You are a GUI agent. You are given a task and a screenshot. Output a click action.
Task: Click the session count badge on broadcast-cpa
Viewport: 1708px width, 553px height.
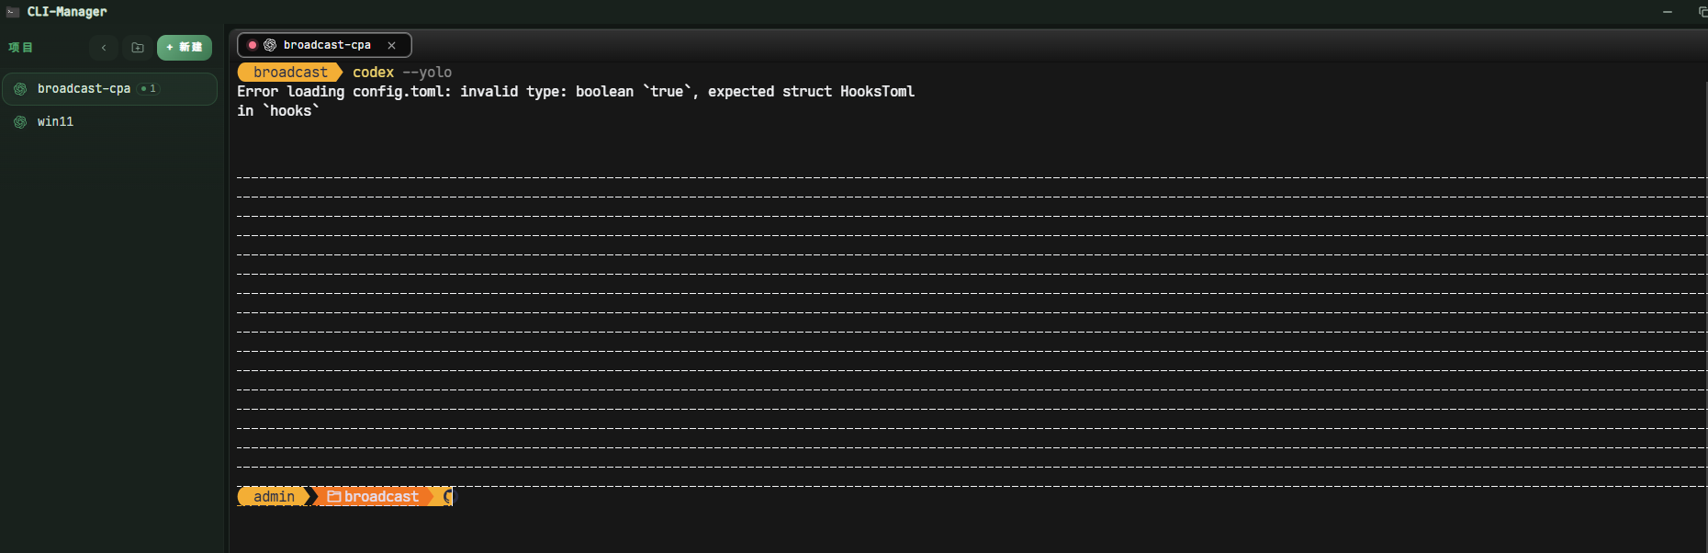coord(149,89)
